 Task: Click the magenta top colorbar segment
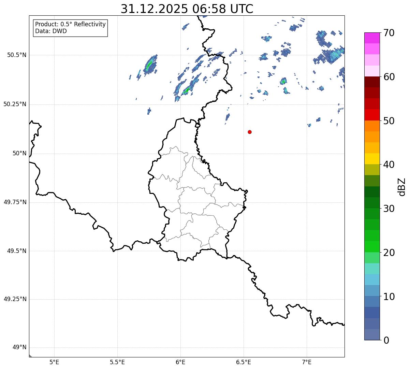click(372, 38)
